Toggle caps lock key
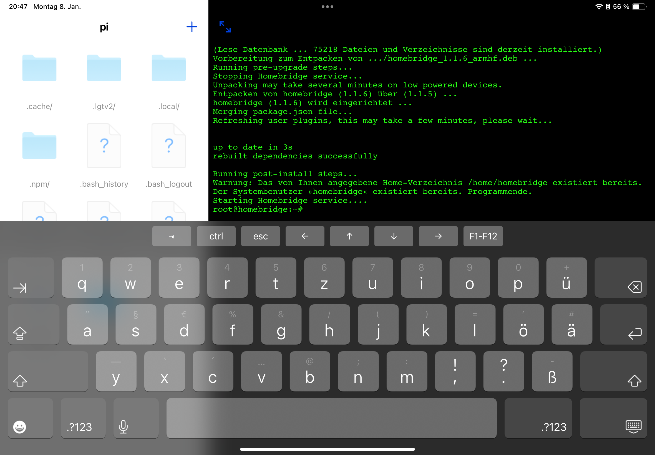The width and height of the screenshot is (655, 455). (20, 333)
